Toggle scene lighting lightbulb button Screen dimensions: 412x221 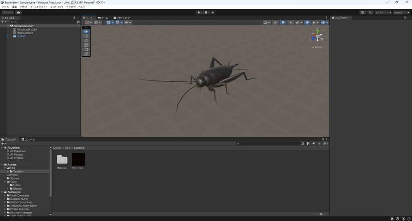coord(283,23)
